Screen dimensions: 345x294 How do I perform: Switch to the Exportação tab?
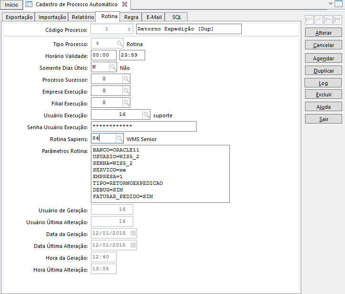[19, 17]
